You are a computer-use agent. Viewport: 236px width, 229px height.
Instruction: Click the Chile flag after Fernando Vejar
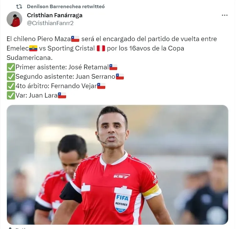click(x=101, y=86)
